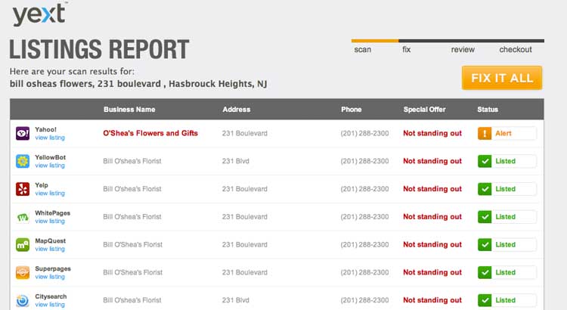Click the Listed status label in Yelp row

pos(506,189)
